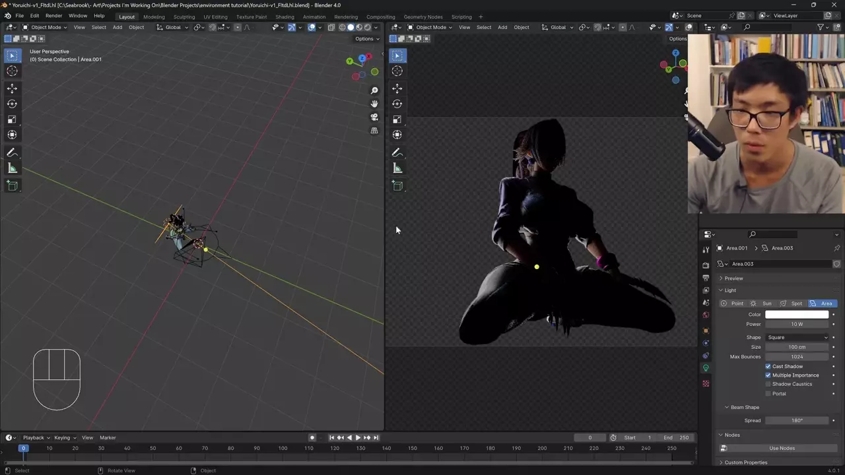Click the Use Nodes button
The height and width of the screenshot is (475, 845).
pyautogui.click(x=782, y=448)
